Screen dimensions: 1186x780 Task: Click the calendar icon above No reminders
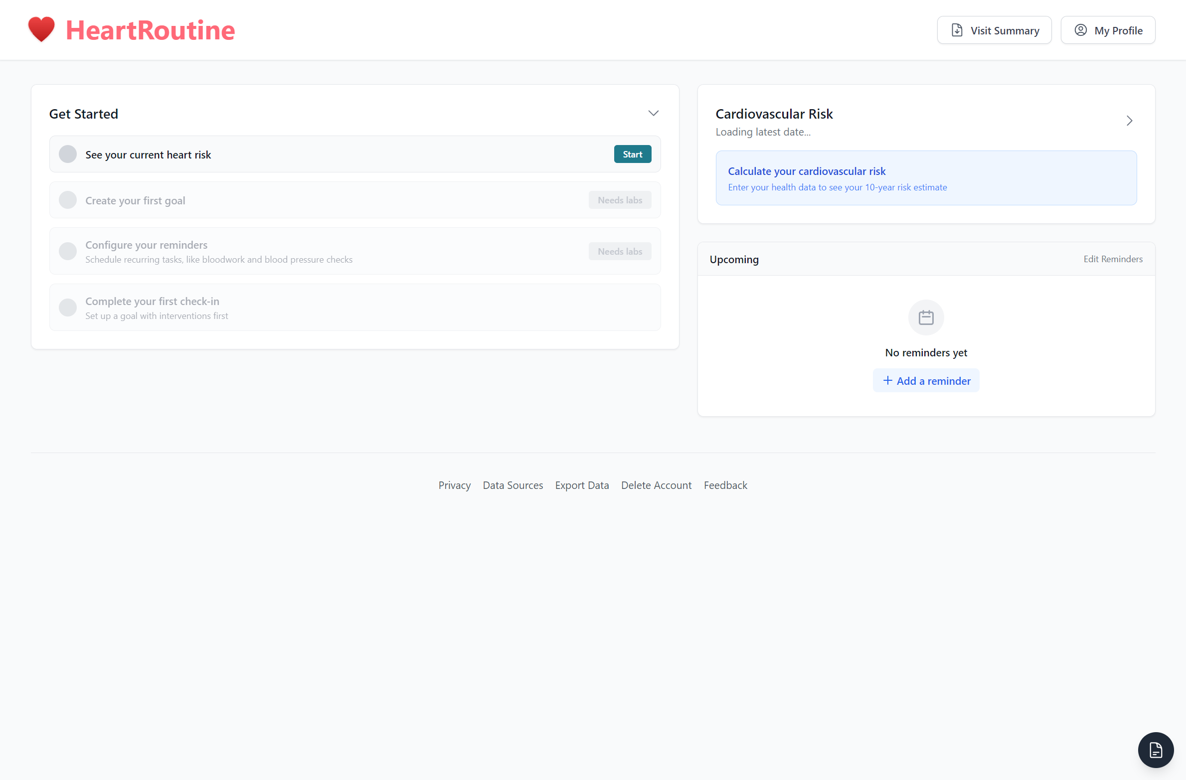[926, 317]
